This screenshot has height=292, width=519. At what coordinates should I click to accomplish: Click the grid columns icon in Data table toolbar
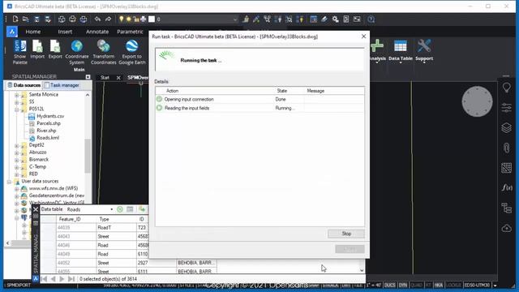pyautogui.click(x=130, y=209)
